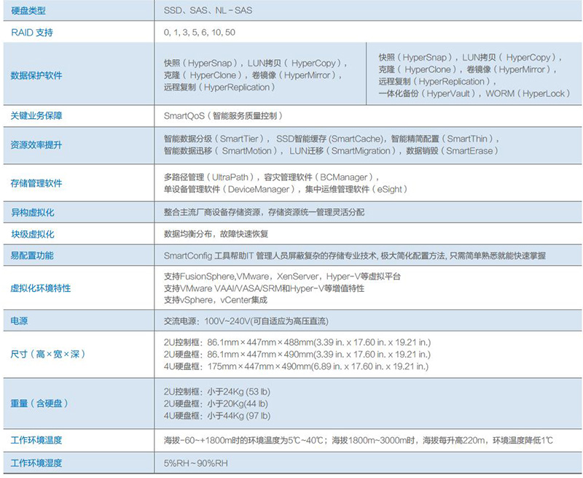
Task: Click the '电源' row label
Action: [x=20, y=321]
